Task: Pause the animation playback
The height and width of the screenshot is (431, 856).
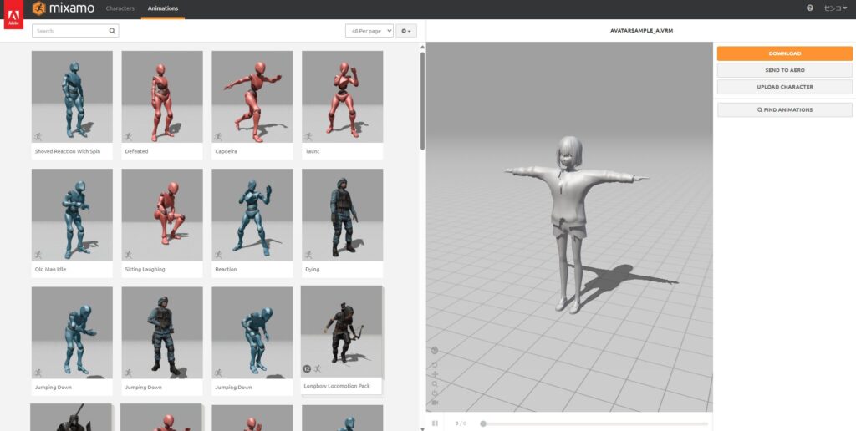Action: coord(435,423)
